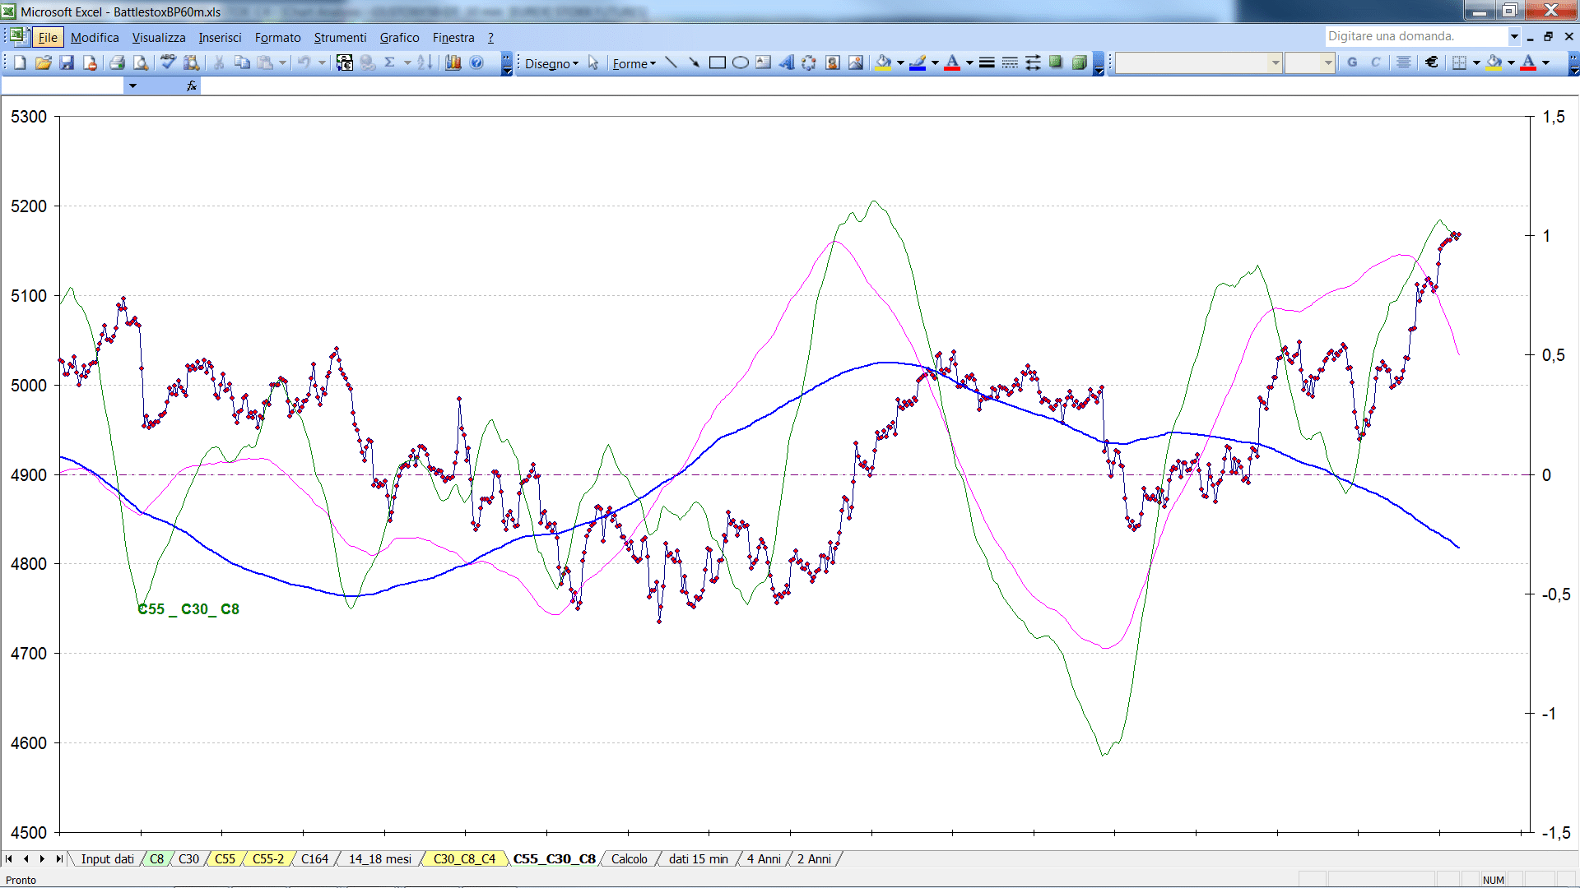This screenshot has height=888, width=1580.
Task: Switch to the C30_C8_C4 sheet tab
Action: [464, 859]
